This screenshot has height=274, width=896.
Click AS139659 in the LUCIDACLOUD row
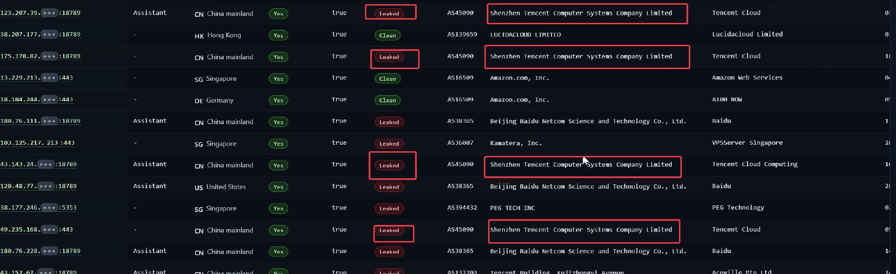(462, 35)
